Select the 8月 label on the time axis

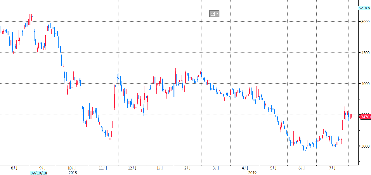(x=14, y=168)
